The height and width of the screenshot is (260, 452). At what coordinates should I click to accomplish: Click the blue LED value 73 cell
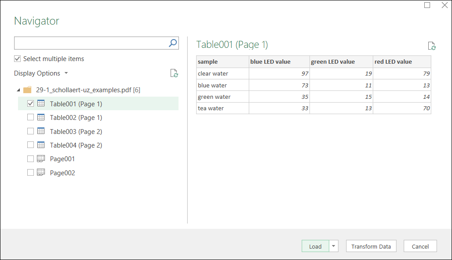click(279, 85)
